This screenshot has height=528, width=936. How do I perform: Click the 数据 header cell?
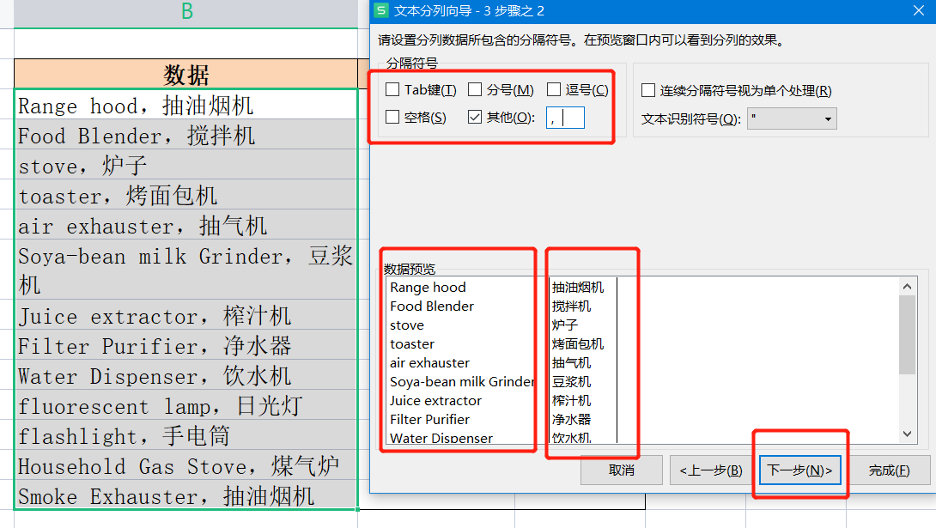click(186, 75)
